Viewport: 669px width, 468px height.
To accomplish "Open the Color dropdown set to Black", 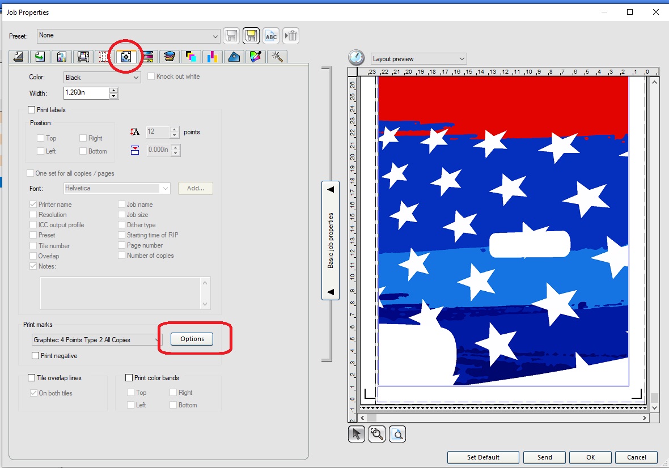I will click(102, 77).
